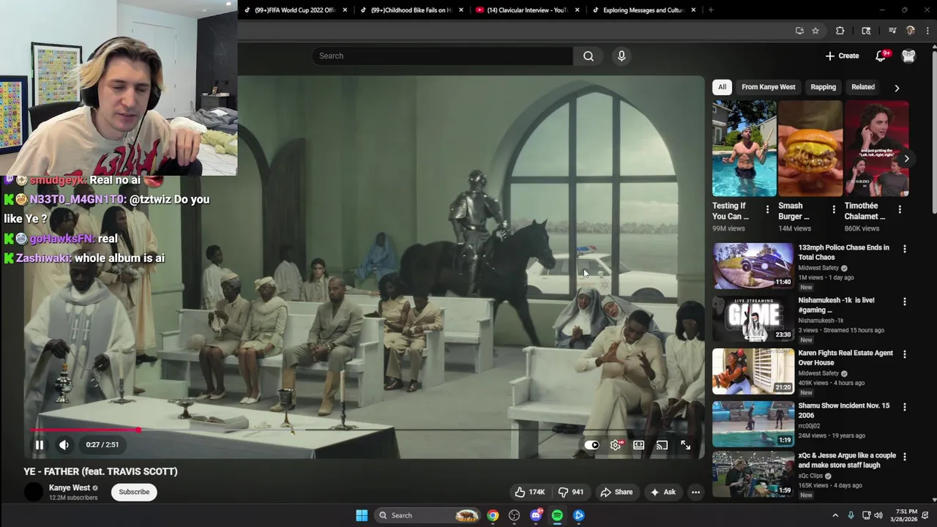Toggle the autoplay switch in player
This screenshot has width=937, height=527.
point(591,445)
